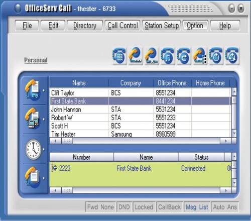Select the Scott H contact

click(140, 126)
